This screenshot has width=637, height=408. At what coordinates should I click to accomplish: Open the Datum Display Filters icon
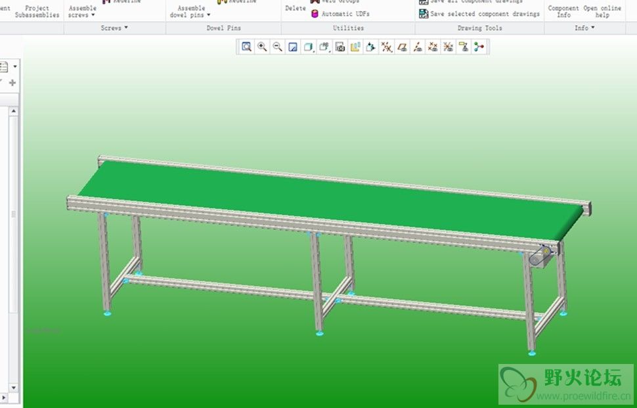tap(386, 47)
